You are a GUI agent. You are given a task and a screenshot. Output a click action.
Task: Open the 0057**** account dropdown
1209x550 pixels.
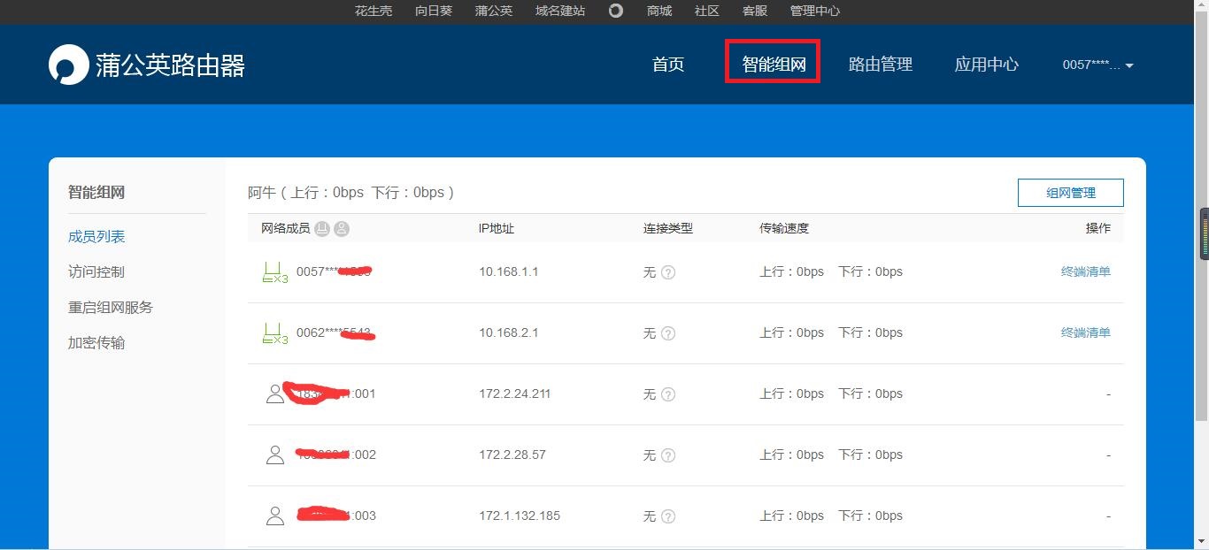tap(1096, 64)
